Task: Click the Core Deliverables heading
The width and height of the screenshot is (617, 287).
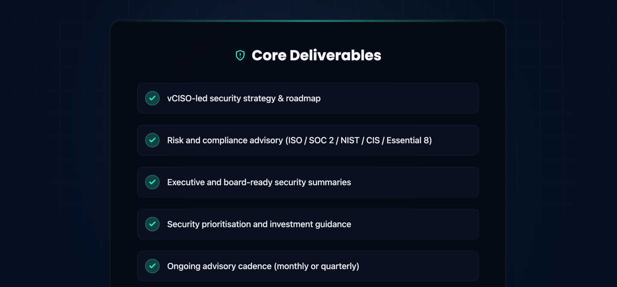Action: [x=316, y=55]
